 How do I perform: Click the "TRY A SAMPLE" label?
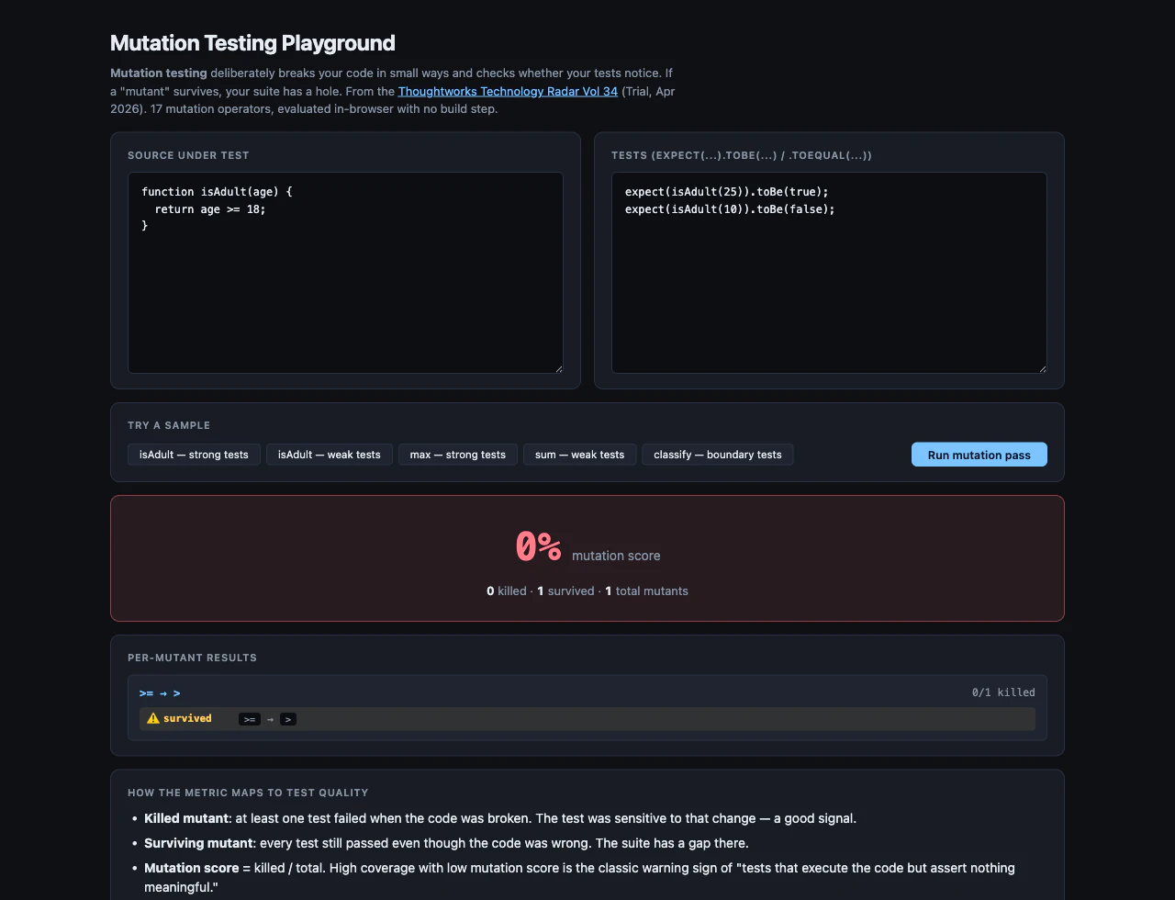(x=169, y=425)
